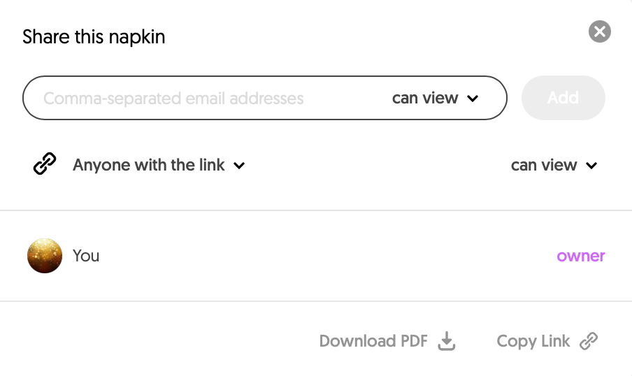Click the Add button
The height and width of the screenshot is (376, 632).
click(563, 98)
